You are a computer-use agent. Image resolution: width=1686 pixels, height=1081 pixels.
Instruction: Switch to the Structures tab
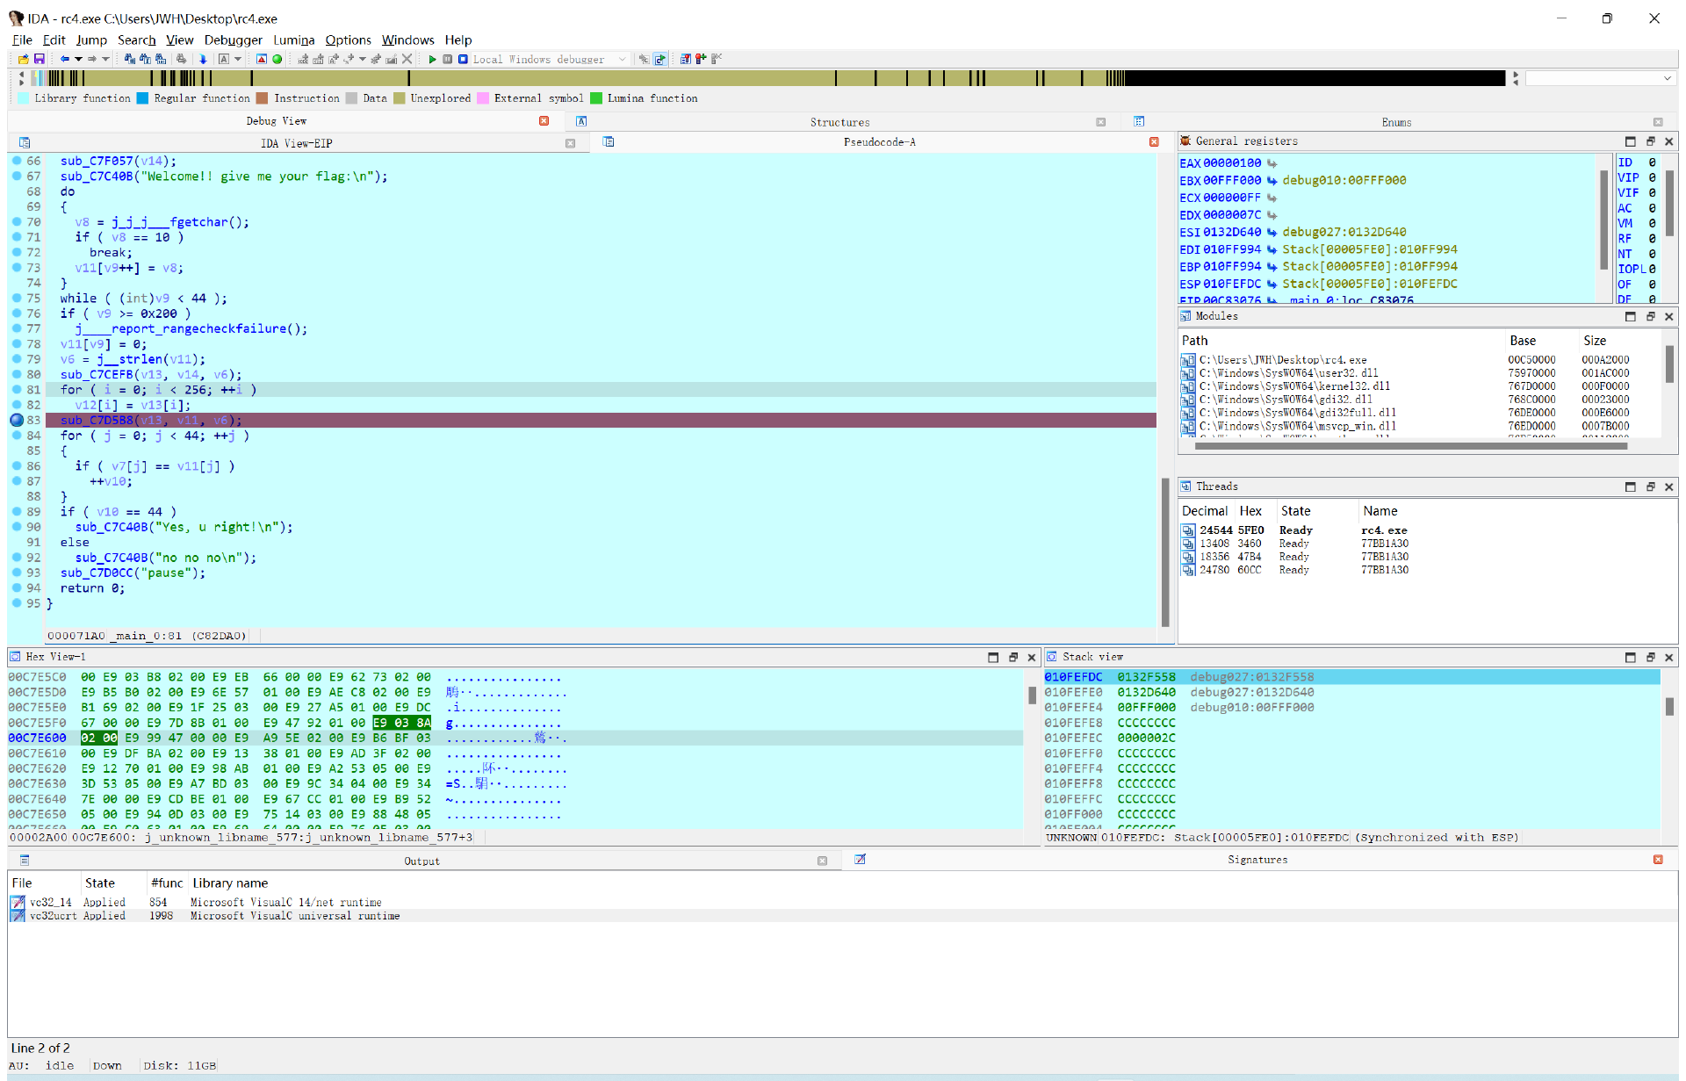pyautogui.click(x=839, y=122)
